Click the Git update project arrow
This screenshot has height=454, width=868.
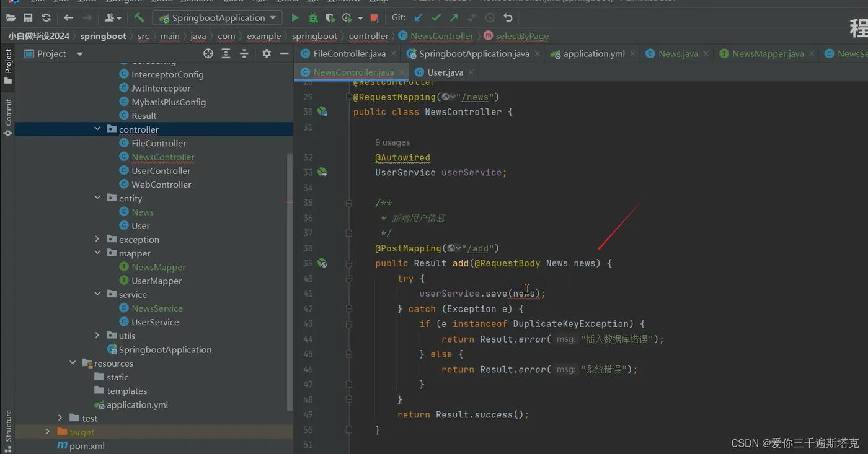[x=418, y=18]
